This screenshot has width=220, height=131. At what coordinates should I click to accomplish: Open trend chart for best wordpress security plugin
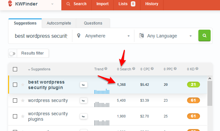tap(102, 91)
